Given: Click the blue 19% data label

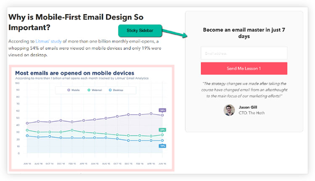Looking at the screenshot, I should pyautogui.click(x=162, y=146).
